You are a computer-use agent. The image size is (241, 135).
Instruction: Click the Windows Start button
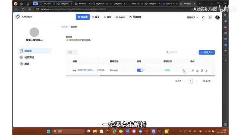[x=49, y=131]
